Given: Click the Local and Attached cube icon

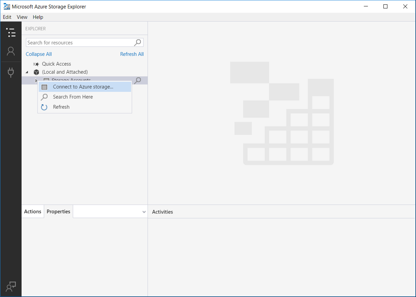Looking at the screenshot, I should coord(36,72).
